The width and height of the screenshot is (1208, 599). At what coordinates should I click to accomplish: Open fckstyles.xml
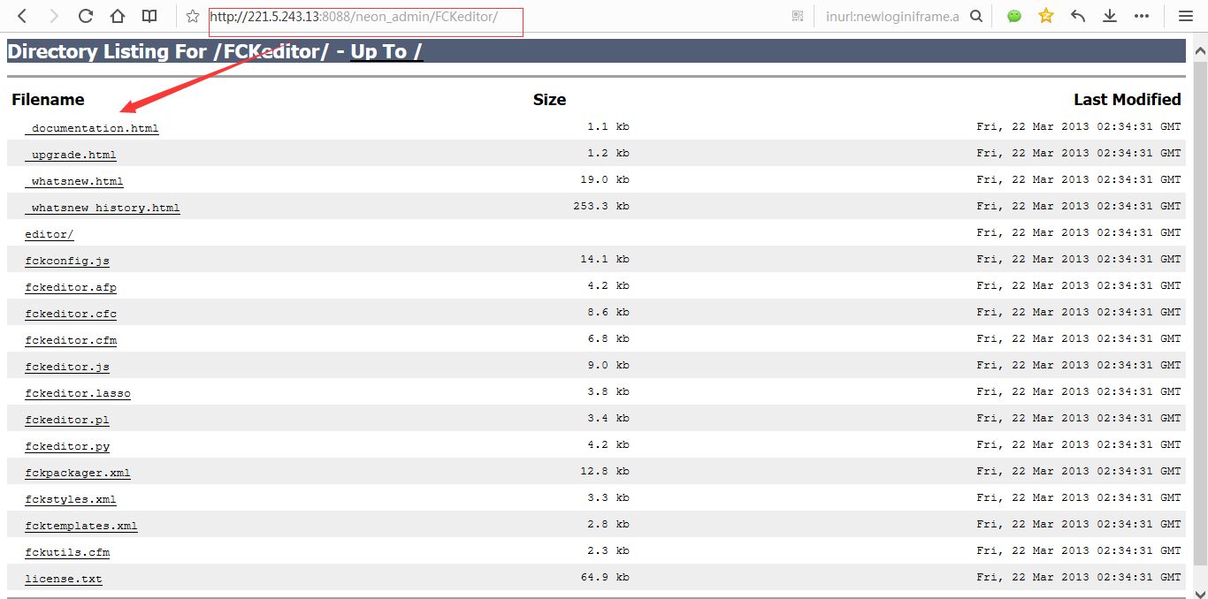coord(71,499)
